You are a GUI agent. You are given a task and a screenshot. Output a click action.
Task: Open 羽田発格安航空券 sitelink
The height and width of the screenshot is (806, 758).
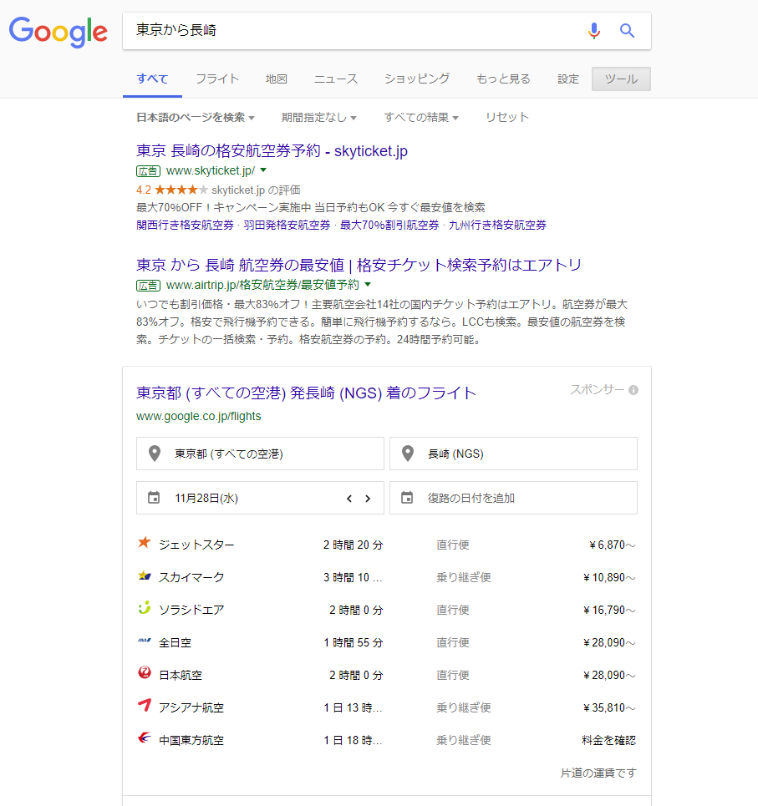coord(287,226)
